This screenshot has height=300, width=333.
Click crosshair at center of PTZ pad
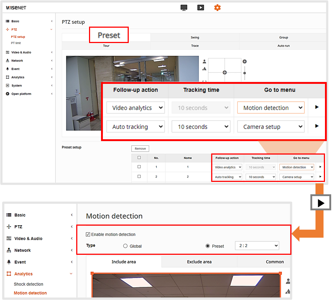[225, 73]
